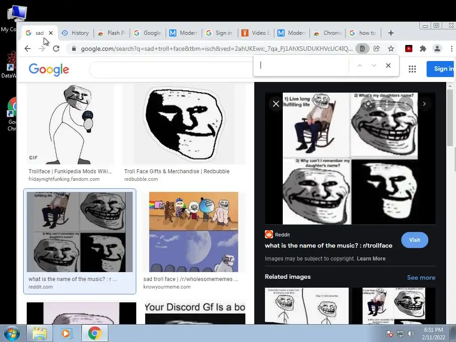This screenshot has height=342, width=456.
Task: Show the previous image in the preview panel
Action: pyautogui.click(x=406, y=103)
